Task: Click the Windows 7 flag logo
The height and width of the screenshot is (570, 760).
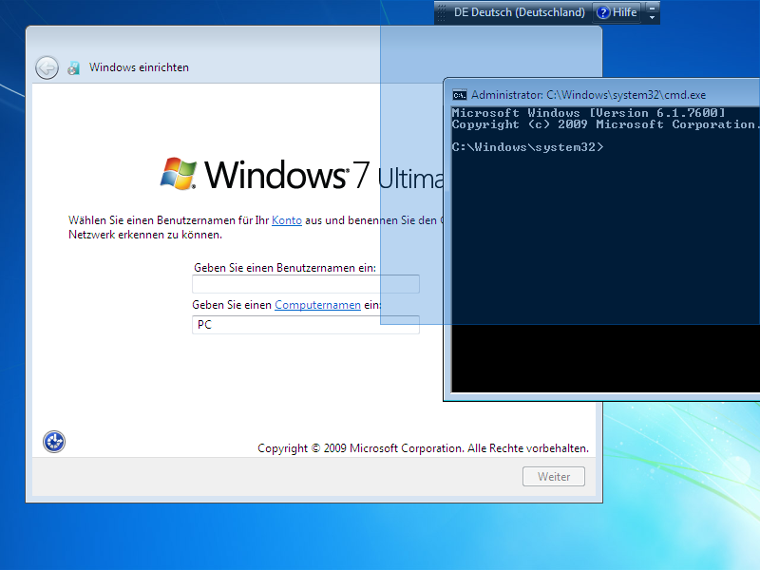Action: pyautogui.click(x=179, y=174)
